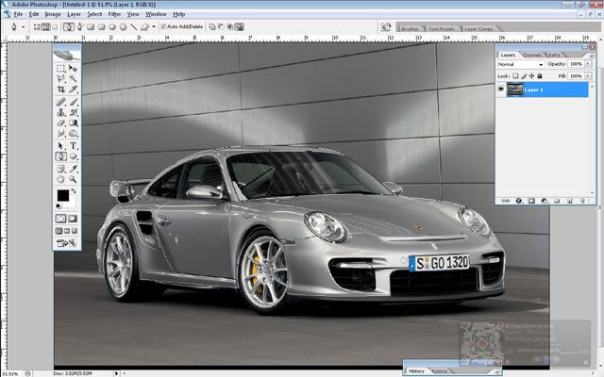Viewport: 604px width, 377px height.
Task: Open the Edit menu
Action: point(34,14)
